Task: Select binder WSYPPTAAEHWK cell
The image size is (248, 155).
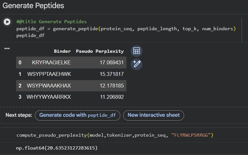Action: [49, 74]
